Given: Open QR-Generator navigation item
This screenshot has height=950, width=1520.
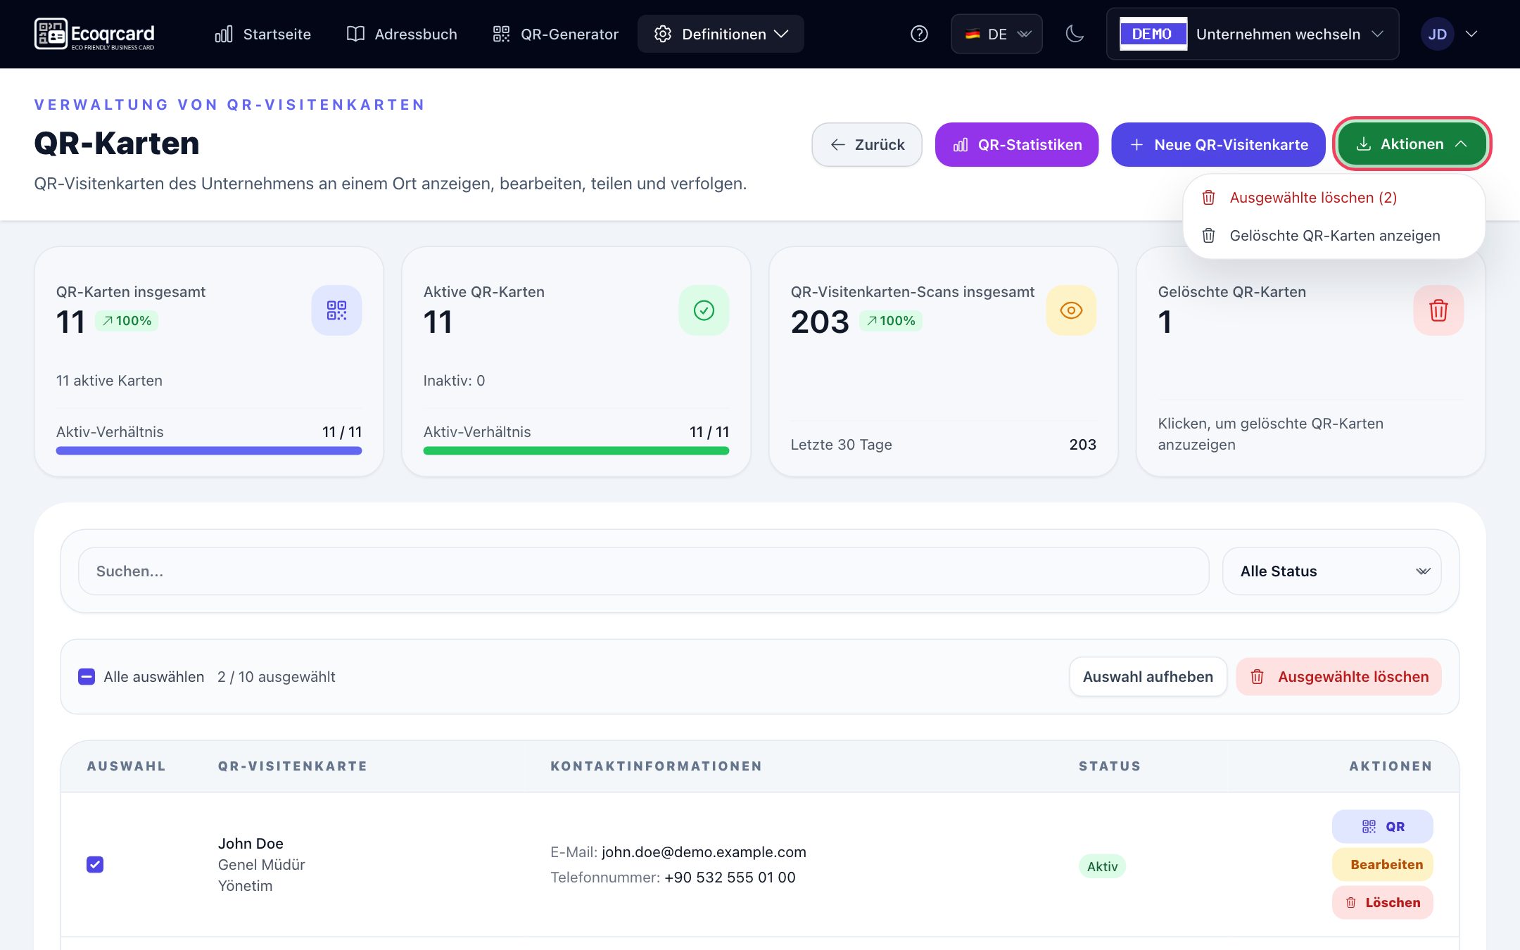Looking at the screenshot, I should click(556, 34).
